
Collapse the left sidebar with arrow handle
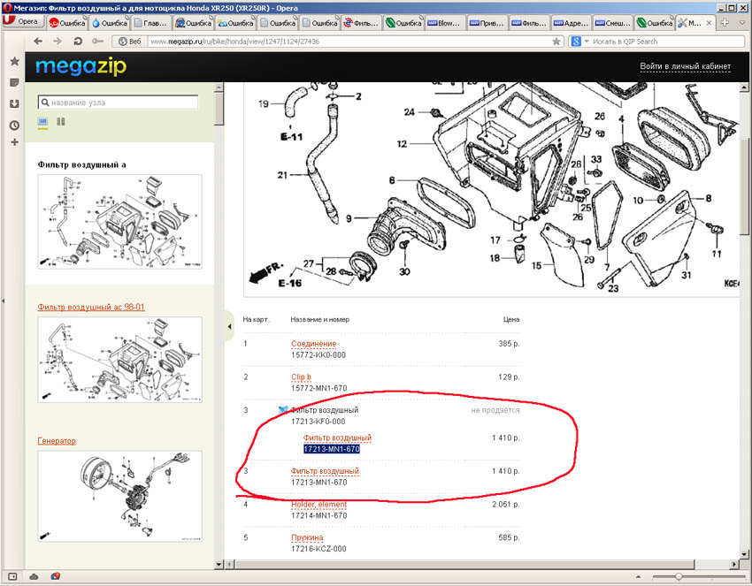229,326
